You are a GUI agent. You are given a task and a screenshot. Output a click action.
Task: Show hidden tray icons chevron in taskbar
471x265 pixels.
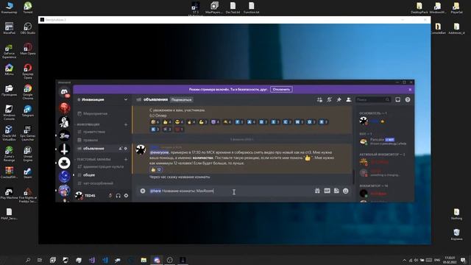point(404,260)
